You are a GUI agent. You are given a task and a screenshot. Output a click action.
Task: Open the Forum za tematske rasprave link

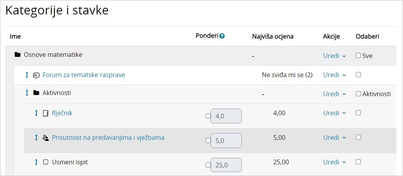[83, 75]
